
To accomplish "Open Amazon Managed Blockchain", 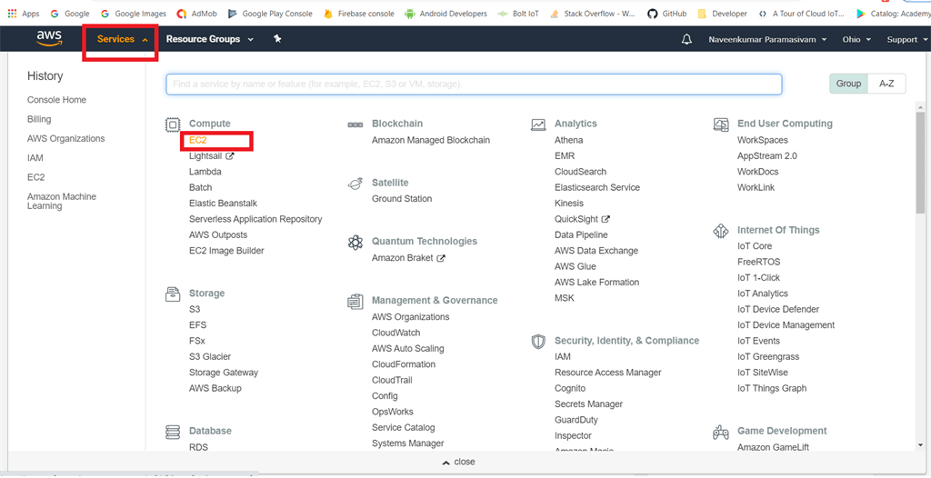I will click(431, 140).
